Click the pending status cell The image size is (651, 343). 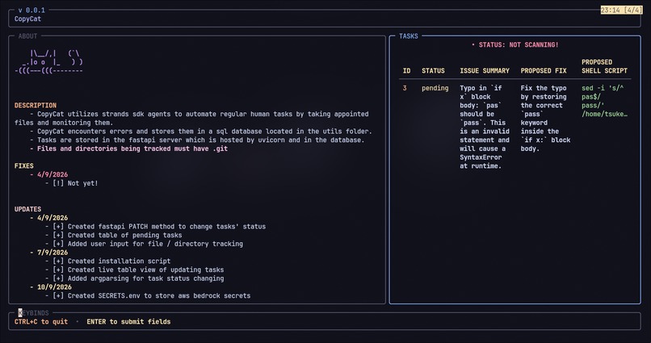coord(435,88)
